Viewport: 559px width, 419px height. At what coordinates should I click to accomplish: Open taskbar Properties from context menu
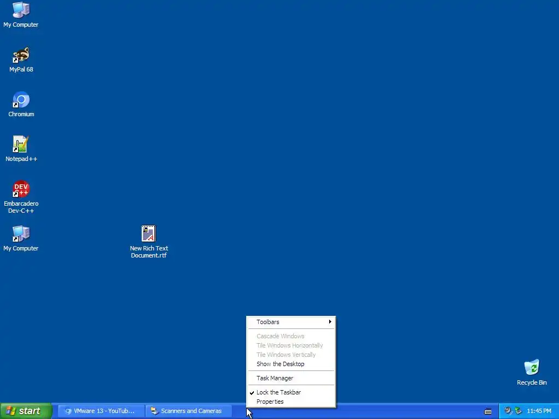(292, 402)
